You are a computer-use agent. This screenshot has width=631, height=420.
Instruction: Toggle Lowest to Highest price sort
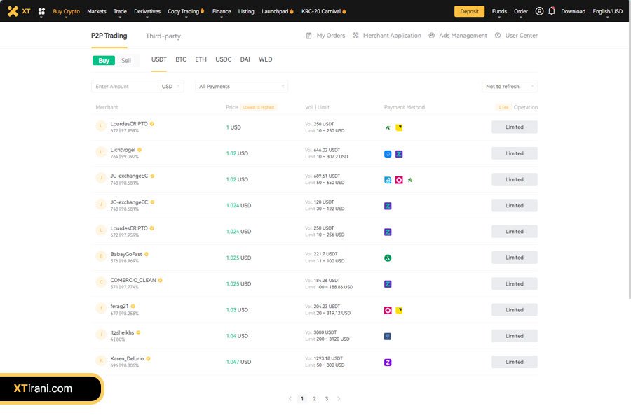259,107
